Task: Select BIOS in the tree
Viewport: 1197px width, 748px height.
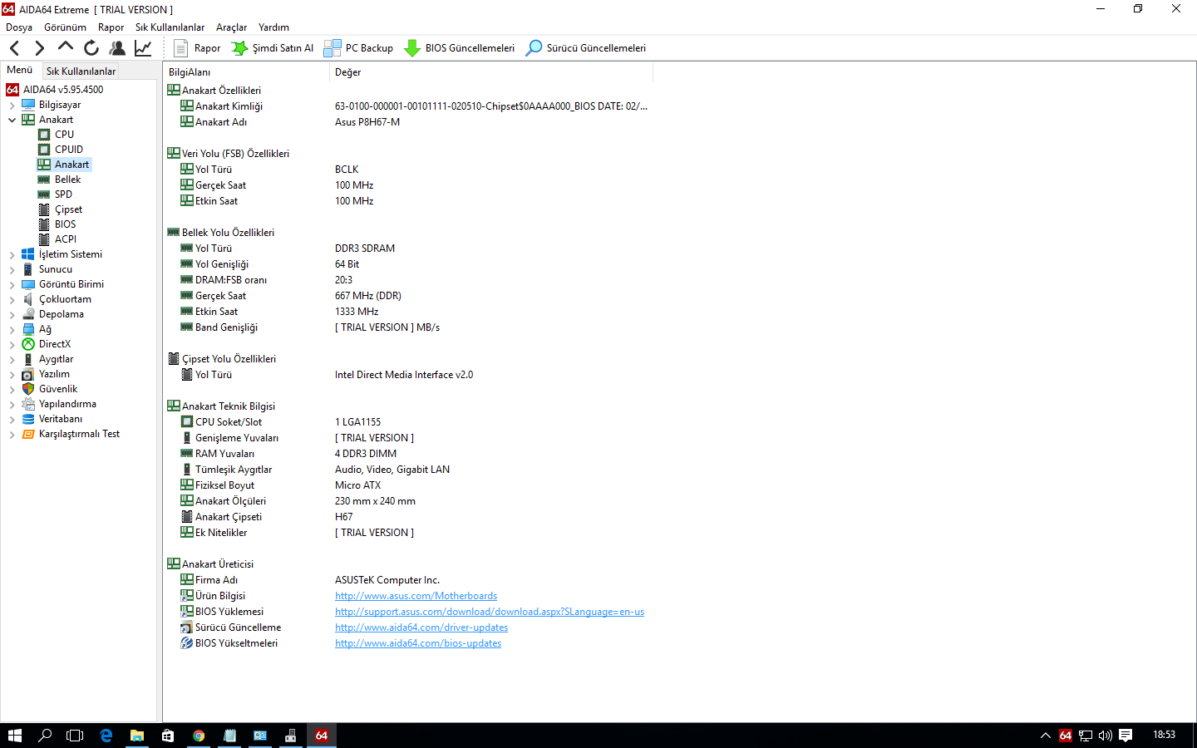Action: coord(65,224)
